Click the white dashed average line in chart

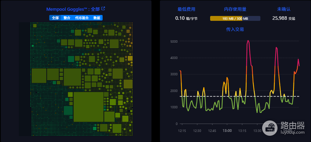239,96
